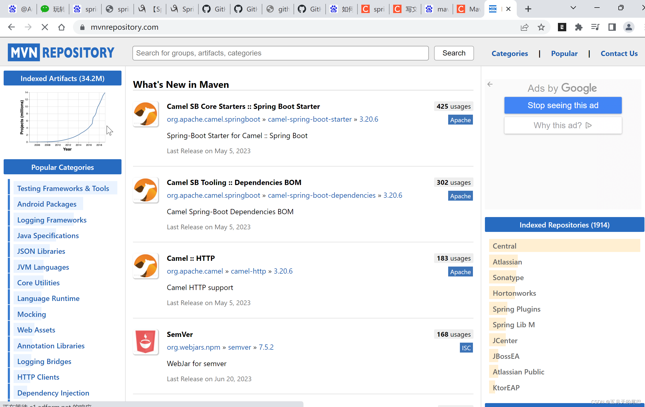Click the MVN Repository logo
Image resolution: width=645 pixels, height=407 pixels.
(61, 52)
